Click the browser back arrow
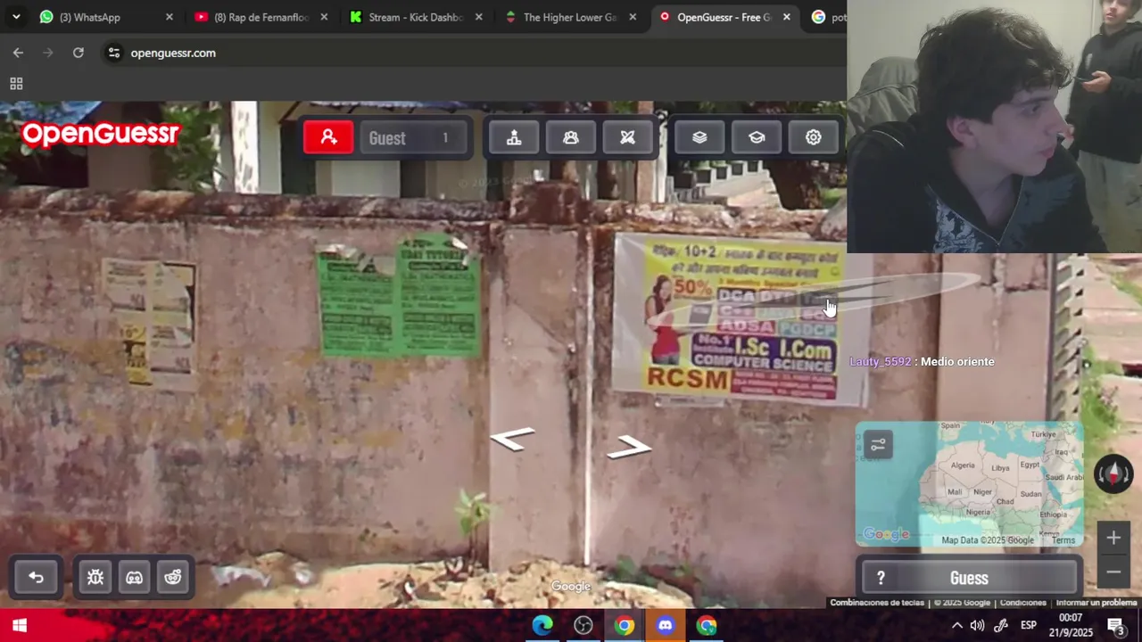The width and height of the screenshot is (1142, 642). point(18,53)
